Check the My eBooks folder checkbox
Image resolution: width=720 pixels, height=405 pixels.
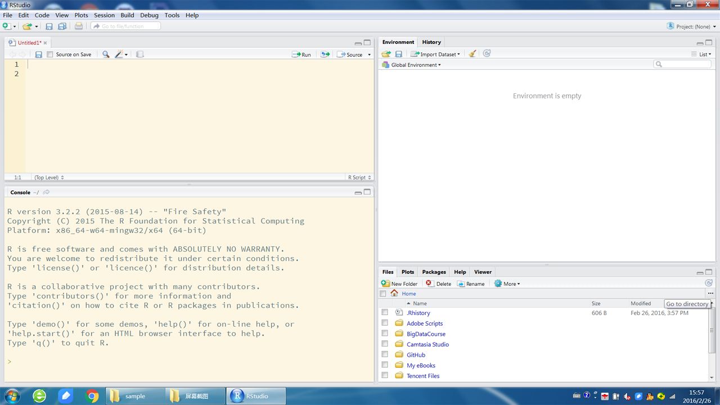(x=385, y=365)
